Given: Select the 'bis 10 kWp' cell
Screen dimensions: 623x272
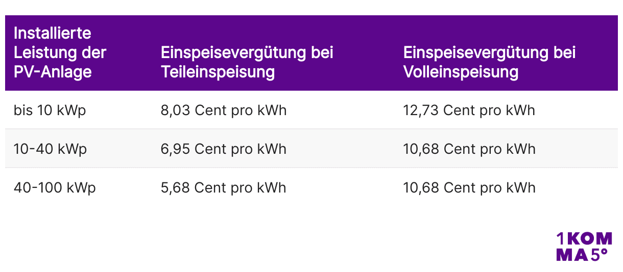Looking at the screenshot, I should click(50, 110).
